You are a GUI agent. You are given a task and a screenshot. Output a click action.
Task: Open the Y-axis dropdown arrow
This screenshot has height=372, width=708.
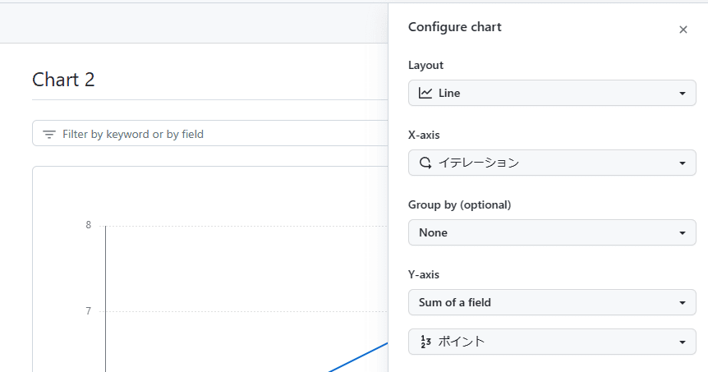pyautogui.click(x=682, y=303)
